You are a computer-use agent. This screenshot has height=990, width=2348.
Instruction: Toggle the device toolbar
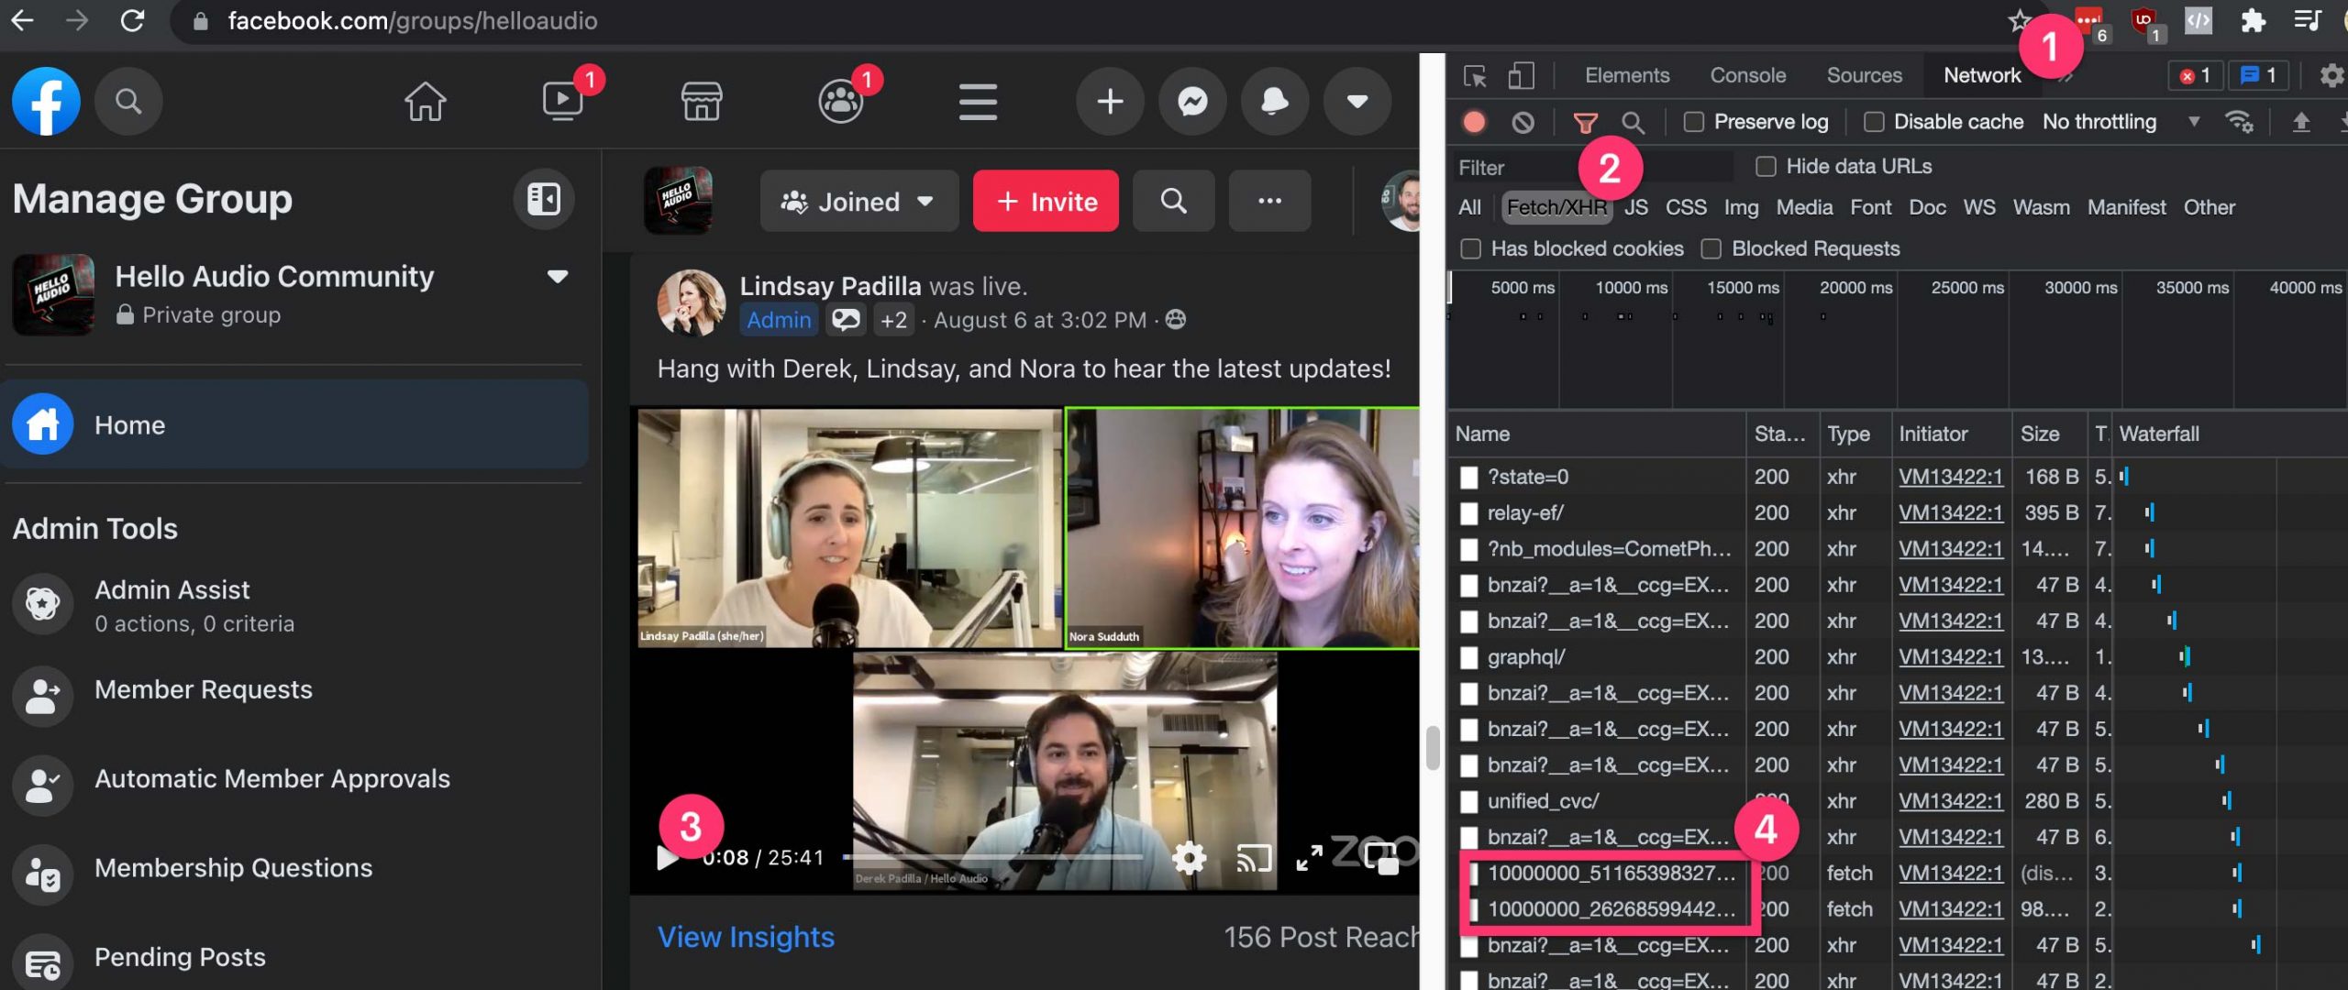(1522, 77)
